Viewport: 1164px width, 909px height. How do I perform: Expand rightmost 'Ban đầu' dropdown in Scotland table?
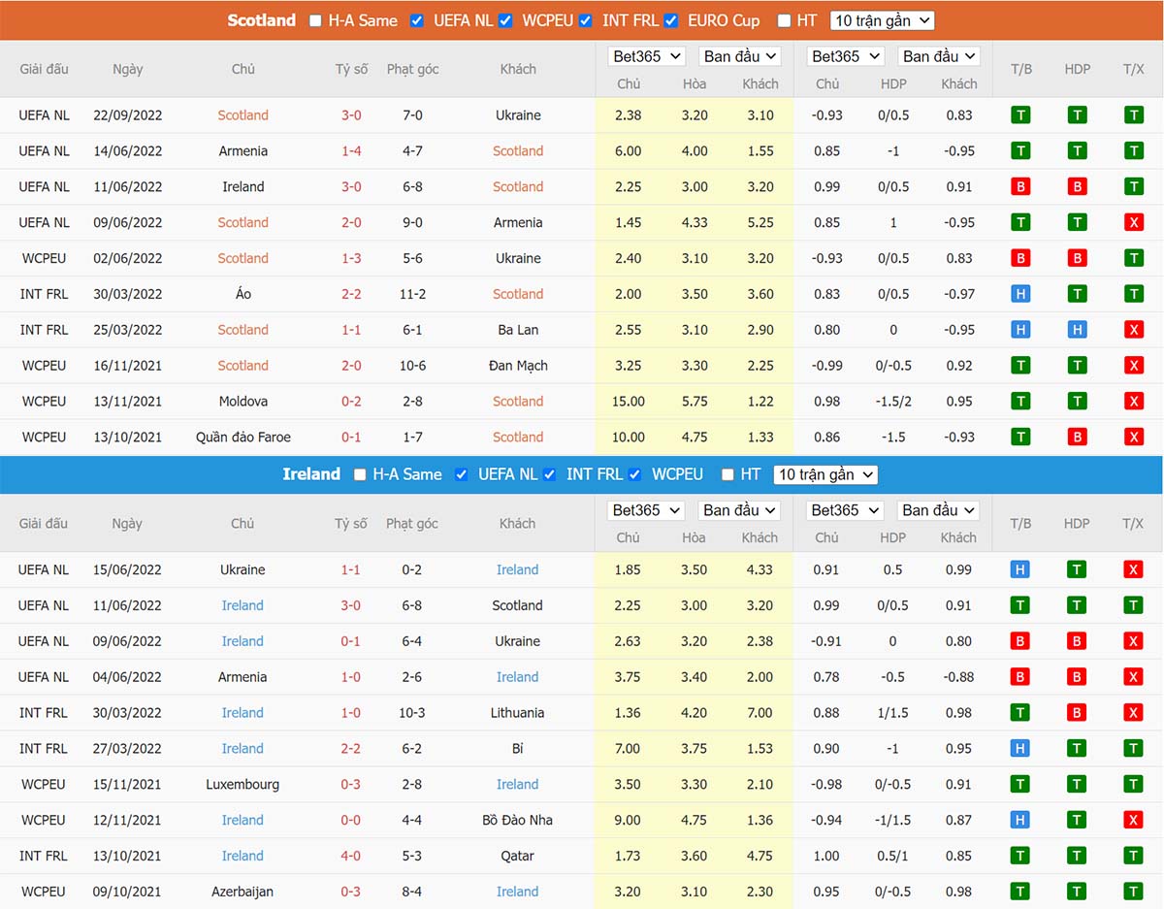tap(938, 56)
